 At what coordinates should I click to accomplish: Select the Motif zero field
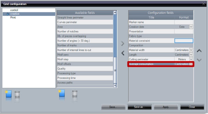(85, 55)
